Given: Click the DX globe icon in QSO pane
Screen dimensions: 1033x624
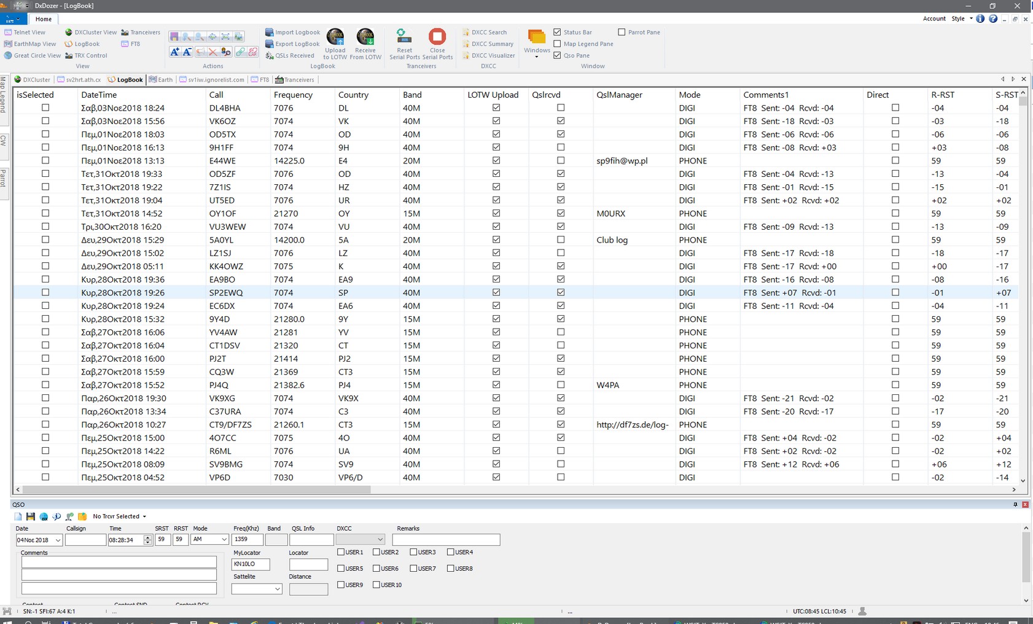Looking at the screenshot, I should tap(43, 517).
